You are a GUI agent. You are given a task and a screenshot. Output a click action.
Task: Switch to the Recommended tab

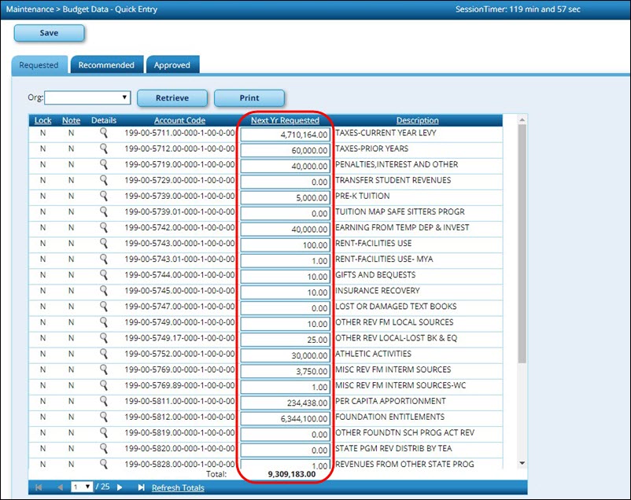tap(106, 65)
